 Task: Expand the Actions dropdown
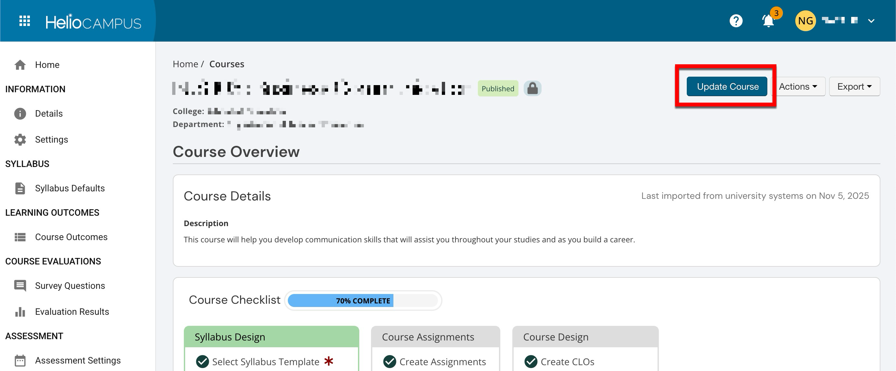[x=798, y=87]
